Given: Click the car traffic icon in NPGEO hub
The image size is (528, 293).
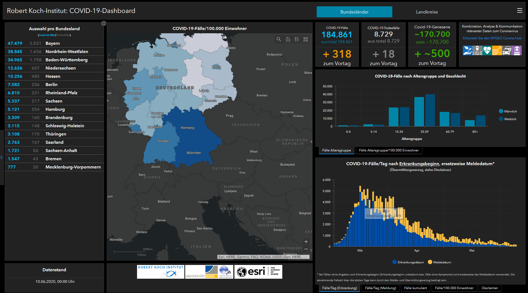Looking at the screenshot, I should pyautogui.click(x=507, y=51).
